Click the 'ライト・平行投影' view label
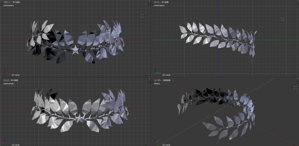Viewport: 299px width, 146px height. click(161, 2)
